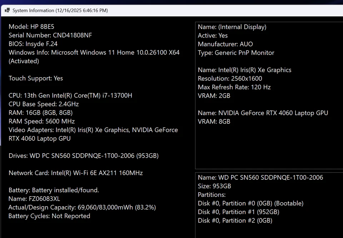Click 'Disk #0, Partition #2 (0GB)'
The height and width of the screenshot is (238, 343).
pos(235,220)
